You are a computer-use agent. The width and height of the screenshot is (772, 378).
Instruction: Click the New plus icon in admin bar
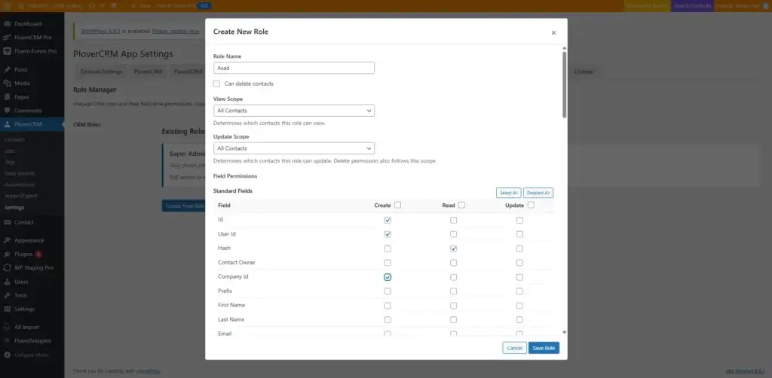coord(133,6)
